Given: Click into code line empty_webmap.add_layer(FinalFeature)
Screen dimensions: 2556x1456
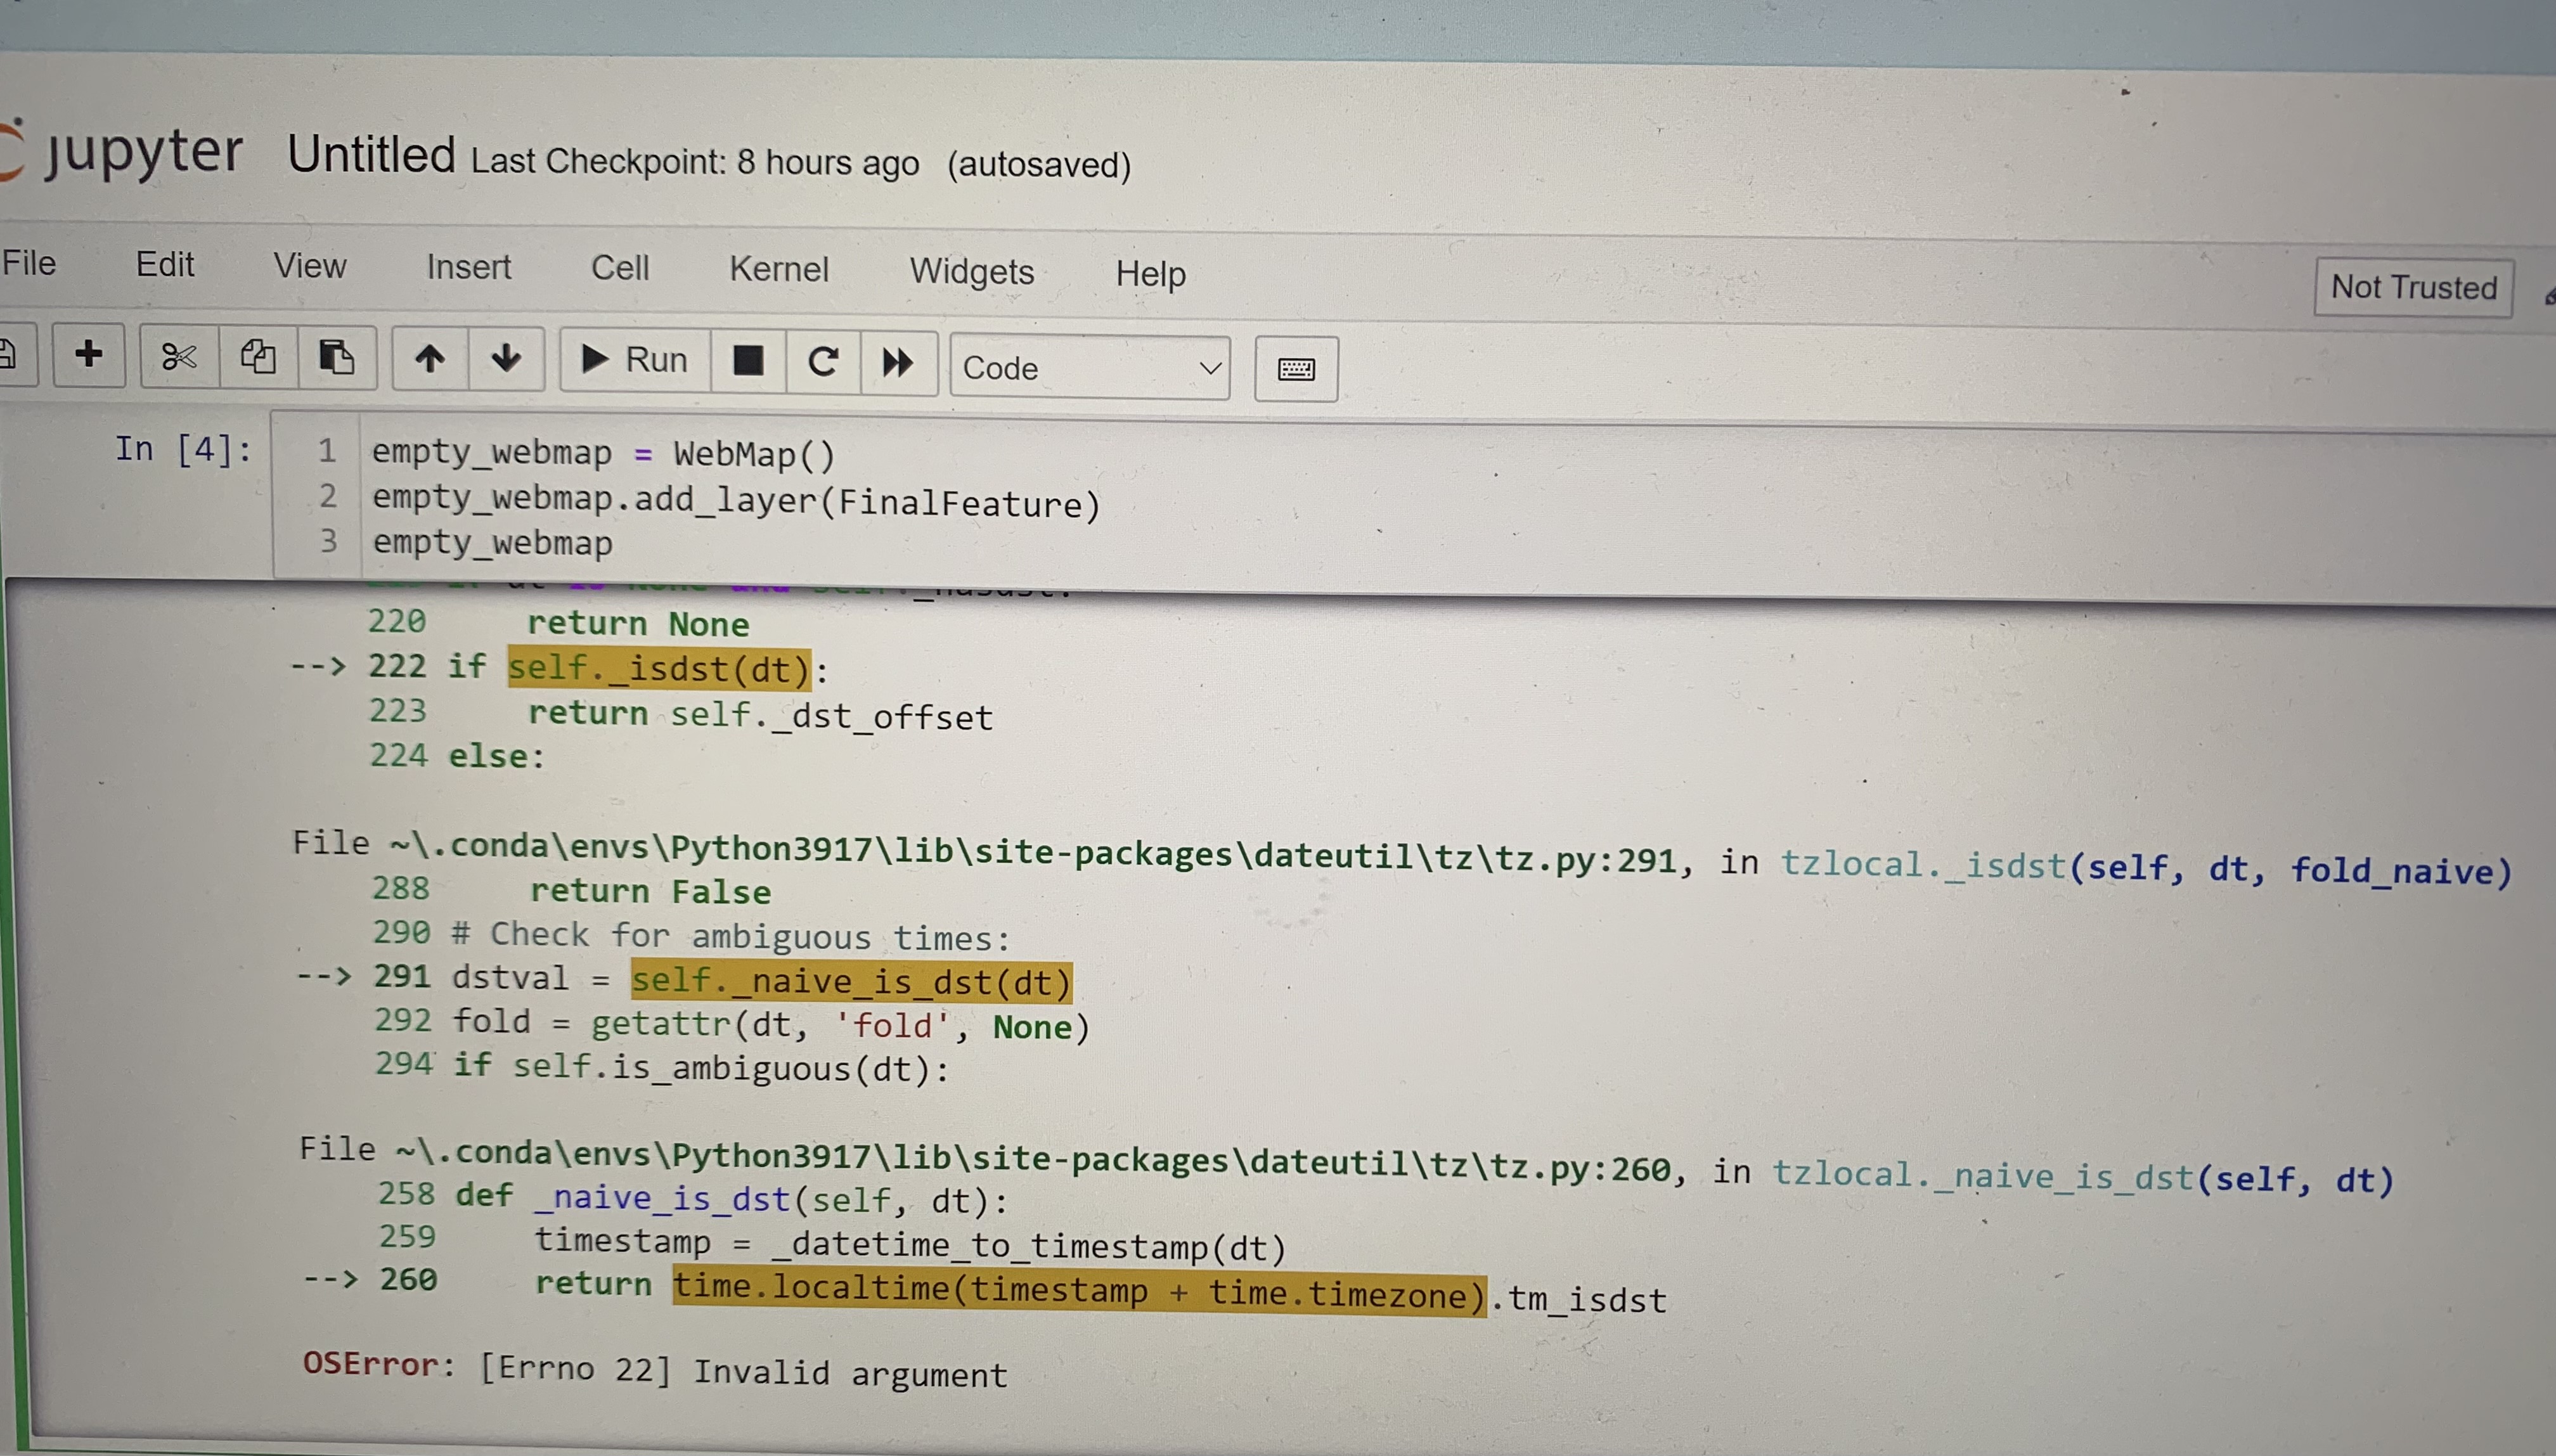Looking at the screenshot, I should point(736,500).
